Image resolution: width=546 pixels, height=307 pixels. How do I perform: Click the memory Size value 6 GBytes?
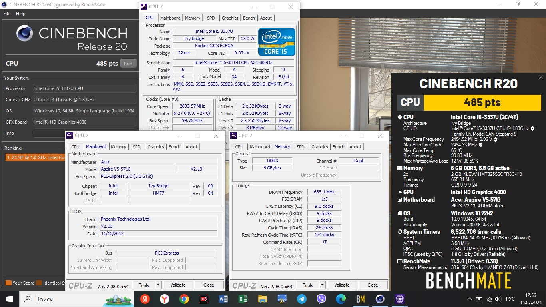(x=272, y=168)
